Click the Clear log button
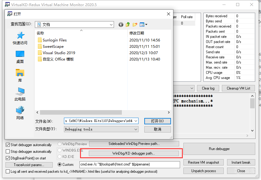This screenshot has width=261, height=180. click(208, 88)
